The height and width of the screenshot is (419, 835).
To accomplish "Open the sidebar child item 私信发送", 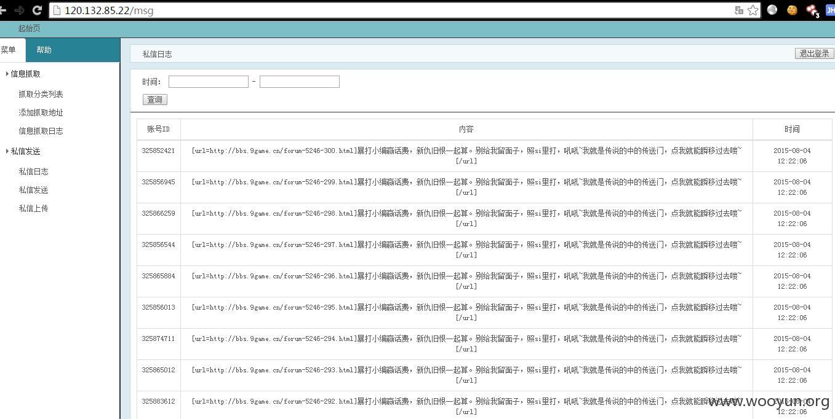I will tap(33, 190).
